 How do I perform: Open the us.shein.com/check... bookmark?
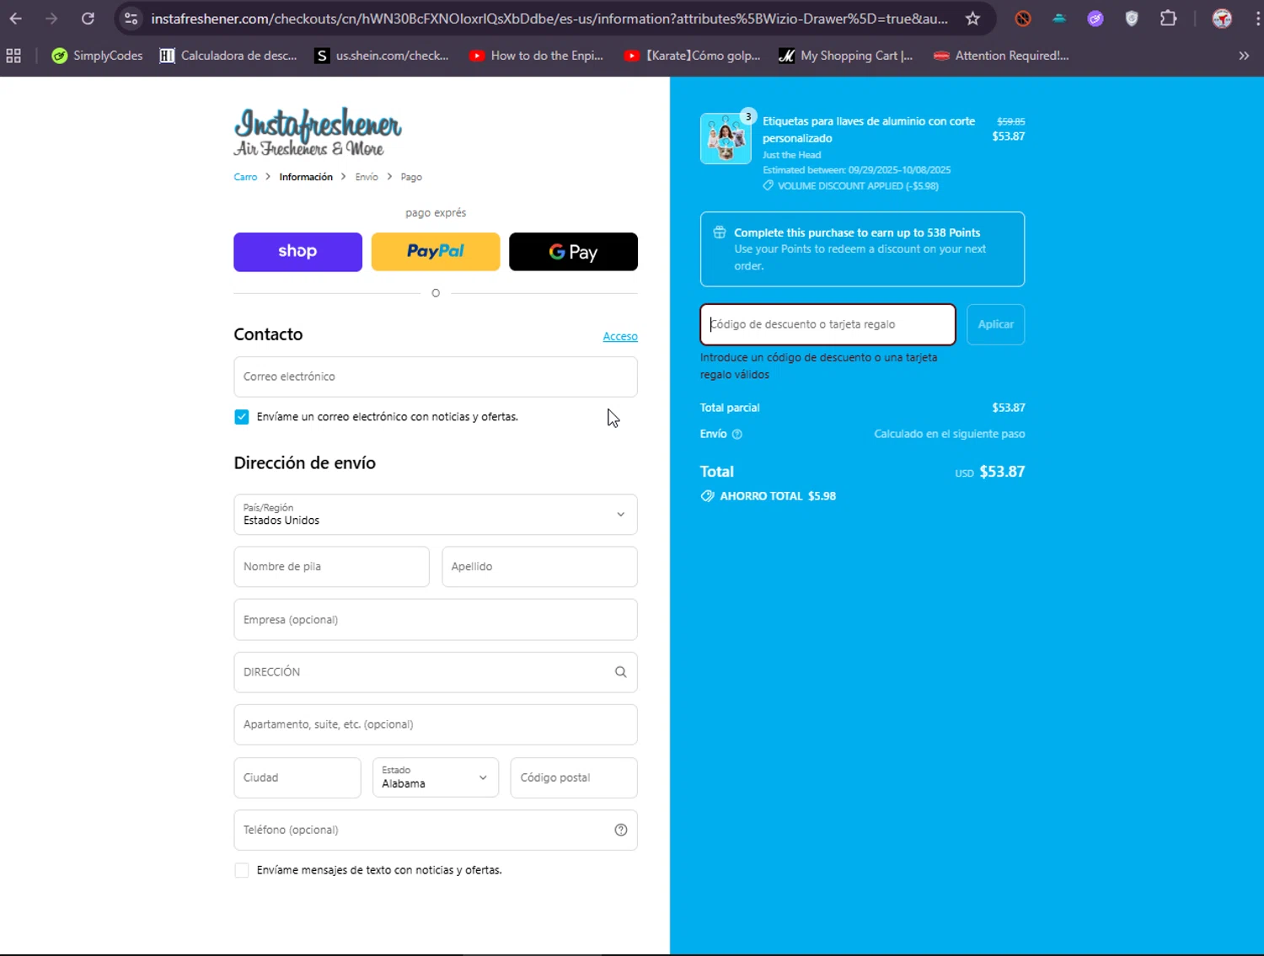pyautogui.click(x=382, y=56)
